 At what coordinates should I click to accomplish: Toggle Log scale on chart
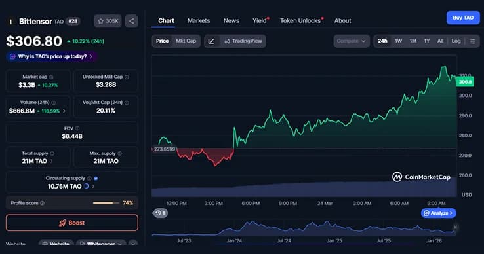456,41
